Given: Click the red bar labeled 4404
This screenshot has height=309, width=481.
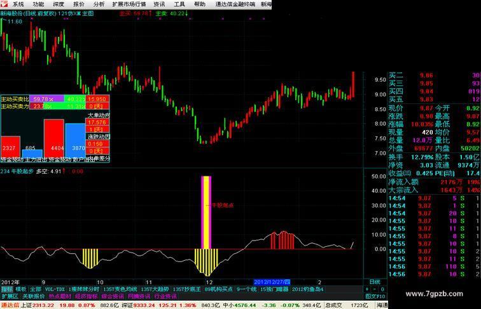Looking at the screenshot, I should [x=54, y=138].
